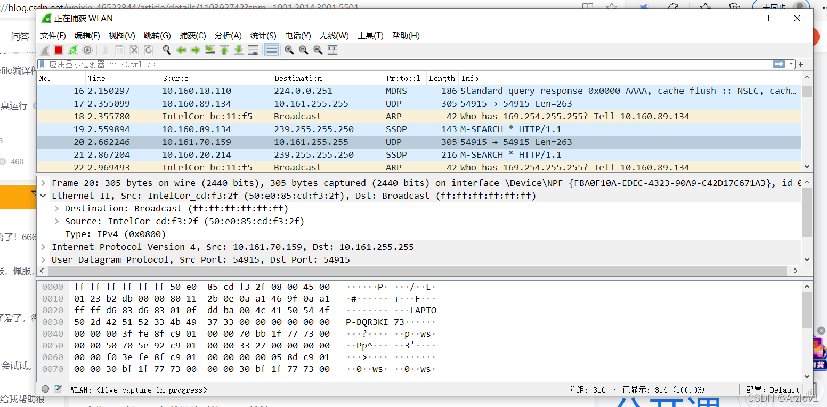This screenshot has height=407, width=827.
Task: Open the 编辑(E) menu
Action: pyautogui.click(x=87, y=35)
